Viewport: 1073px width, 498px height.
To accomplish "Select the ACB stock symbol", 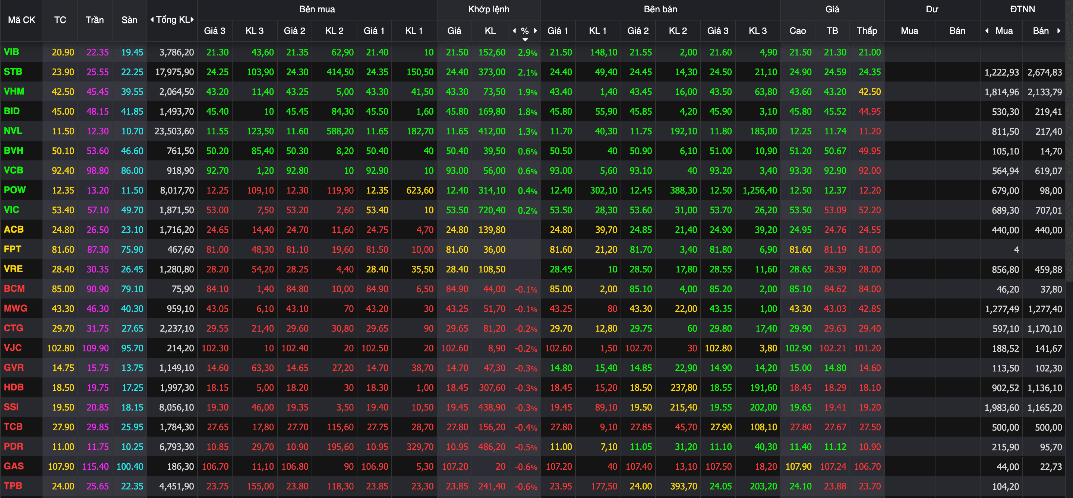I will (x=13, y=229).
